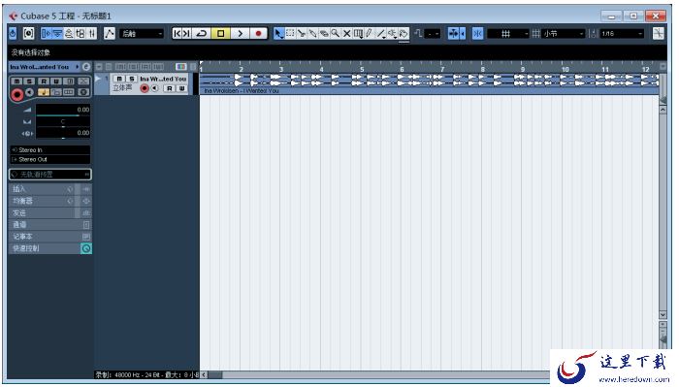Image resolution: width=679 pixels, height=387 pixels.
Task: Select the Range Selection tool
Action: pyautogui.click(x=290, y=33)
